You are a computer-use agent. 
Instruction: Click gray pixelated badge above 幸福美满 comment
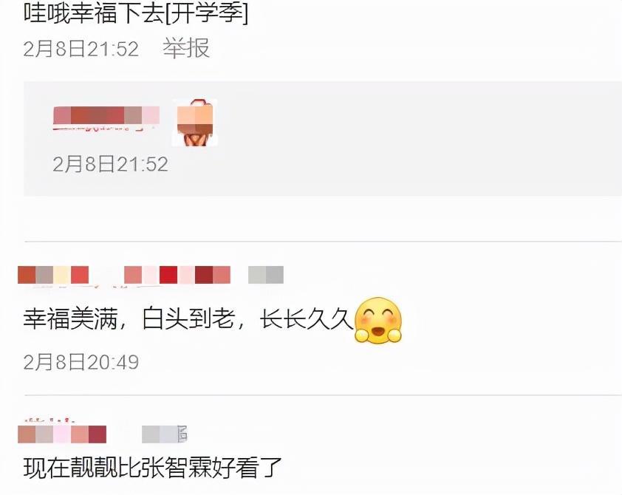[266, 275]
